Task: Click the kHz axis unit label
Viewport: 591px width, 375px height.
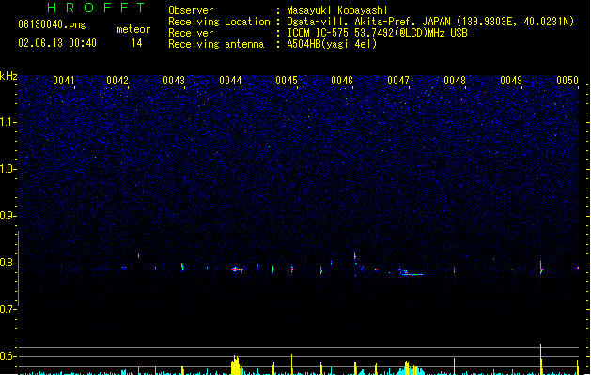Action: coord(8,76)
